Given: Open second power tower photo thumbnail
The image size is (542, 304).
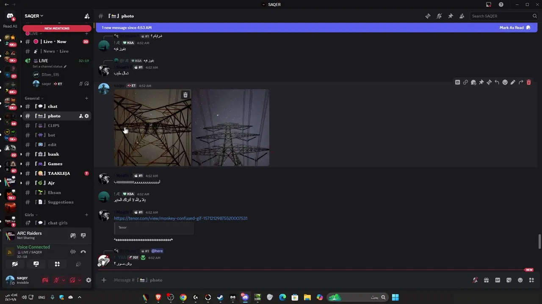Looking at the screenshot, I should pos(231,128).
